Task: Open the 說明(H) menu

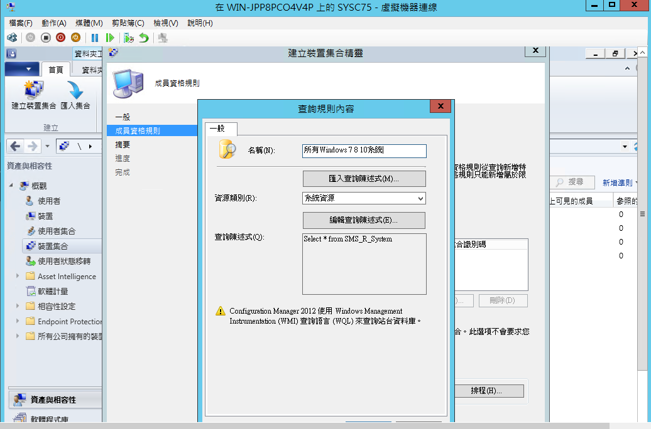Action: [x=200, y=23]
